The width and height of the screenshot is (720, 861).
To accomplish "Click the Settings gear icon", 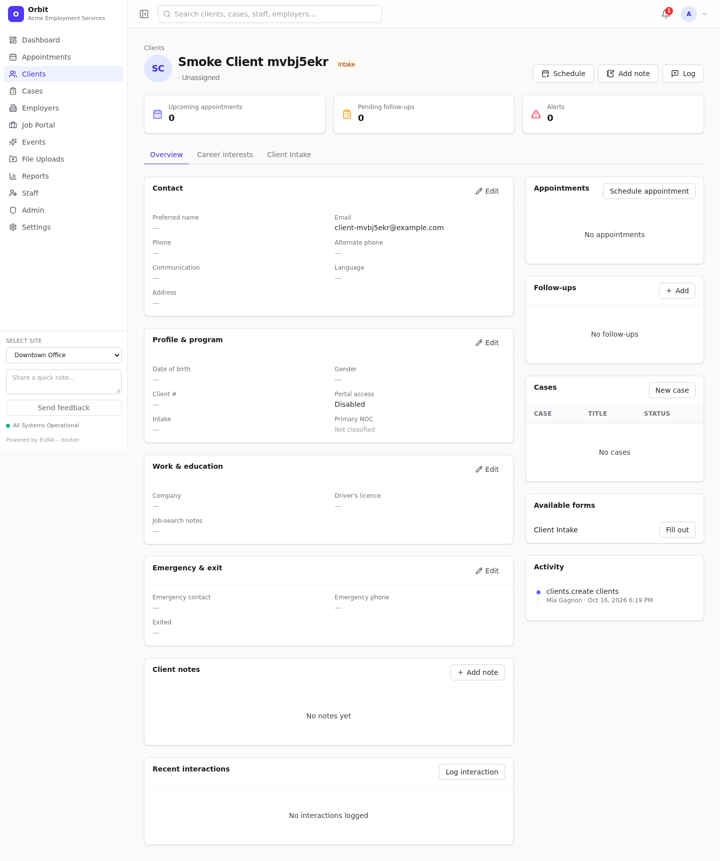I will 13,227.
